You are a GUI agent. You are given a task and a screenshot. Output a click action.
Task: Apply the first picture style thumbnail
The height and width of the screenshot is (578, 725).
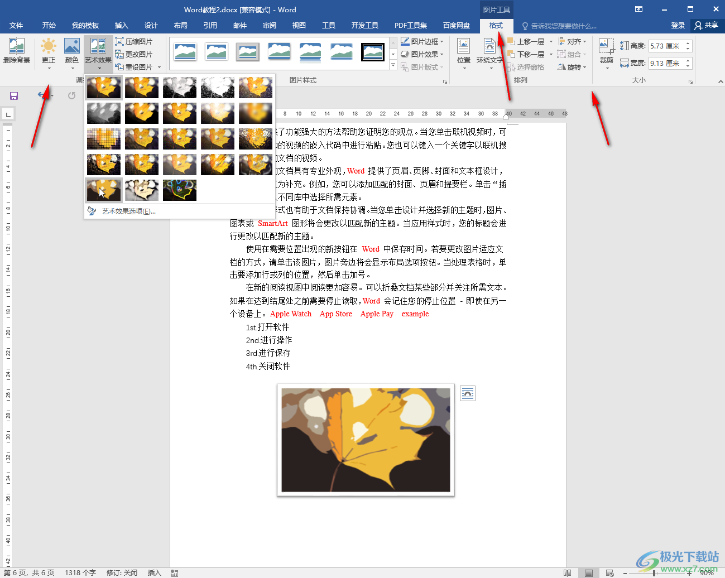[x=185, y=52]
